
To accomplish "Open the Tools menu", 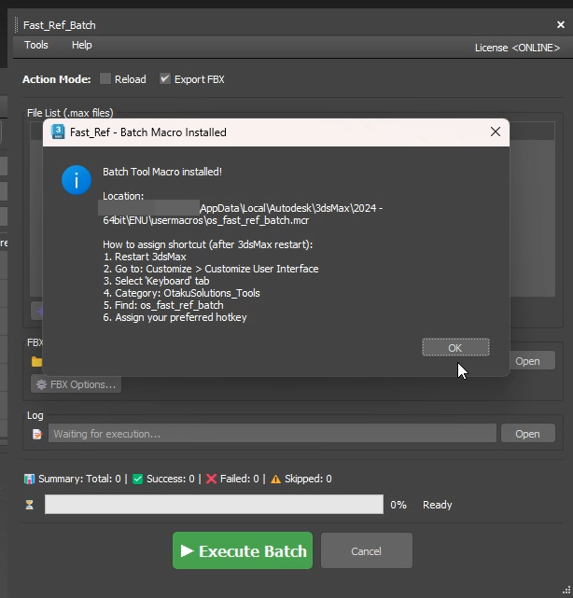I will 36,45.
